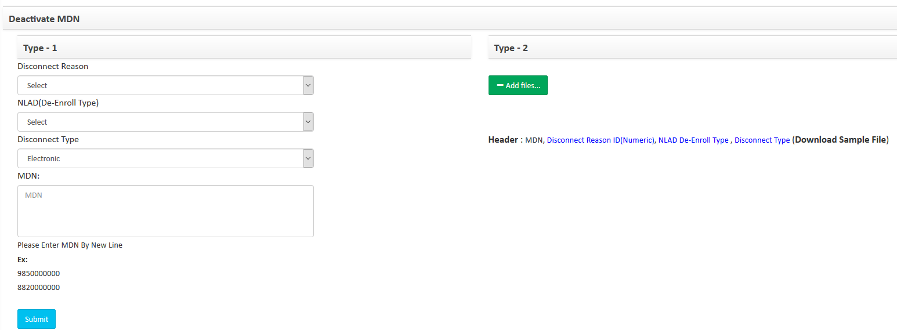Screen dimensions: 897x330
Task: Open the Download Sample File link
Action: (841, 140)
